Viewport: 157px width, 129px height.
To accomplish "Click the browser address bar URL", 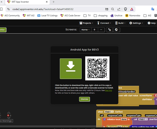I will (x=43, y=9).
